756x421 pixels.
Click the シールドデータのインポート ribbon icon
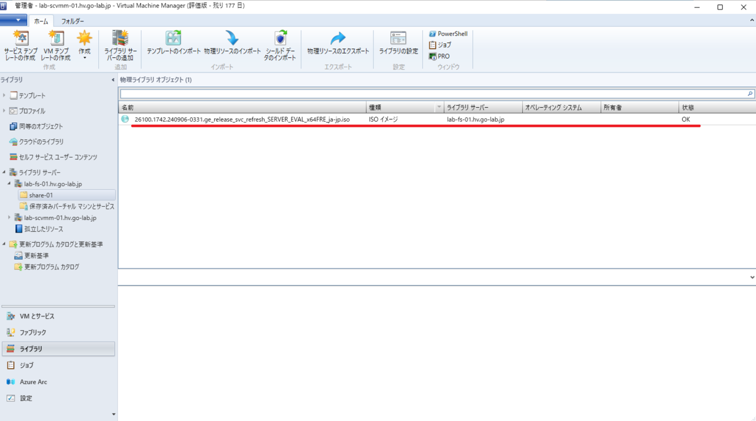280,45
